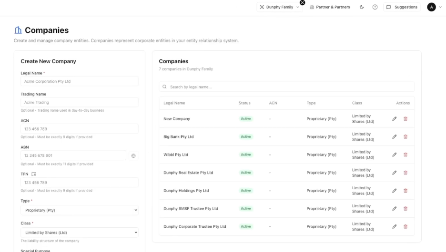Screen dimensions: 446x252
Task: Delete the Wibbl Pty Ltd company
Action: pos(405,155)
